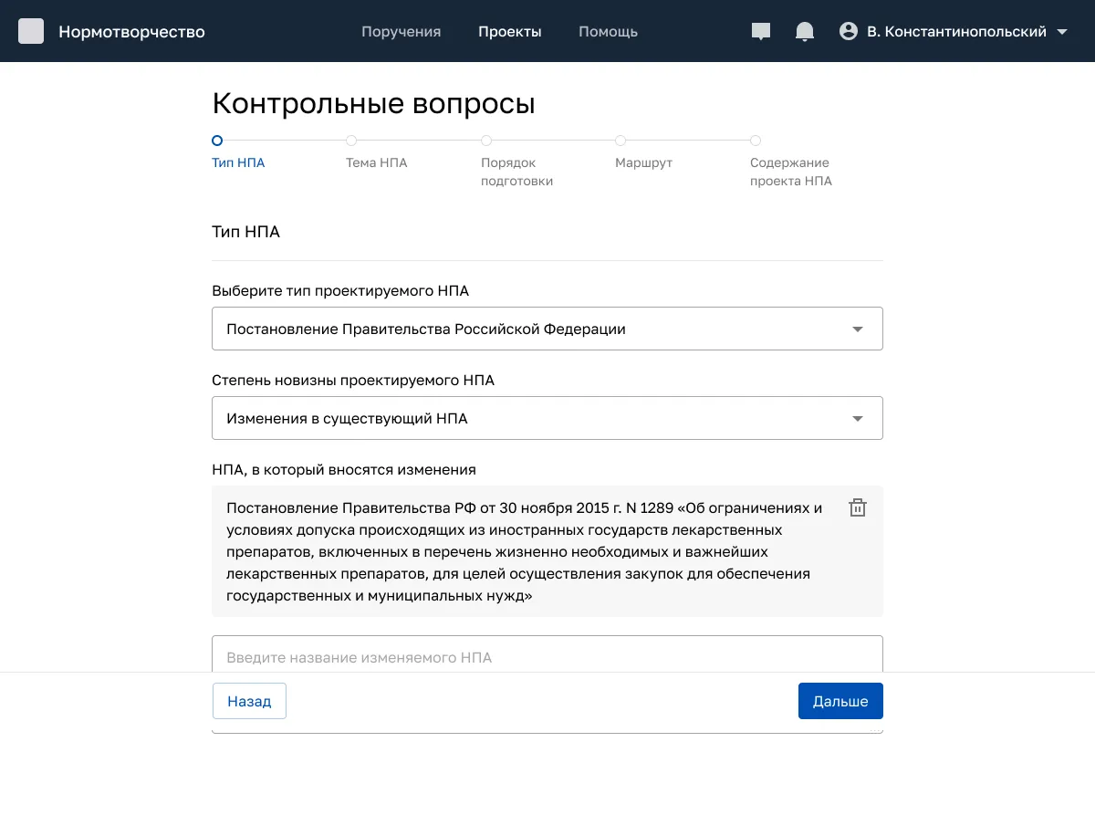Click label НПА, в который вносятся изменения

click(344, 470)
